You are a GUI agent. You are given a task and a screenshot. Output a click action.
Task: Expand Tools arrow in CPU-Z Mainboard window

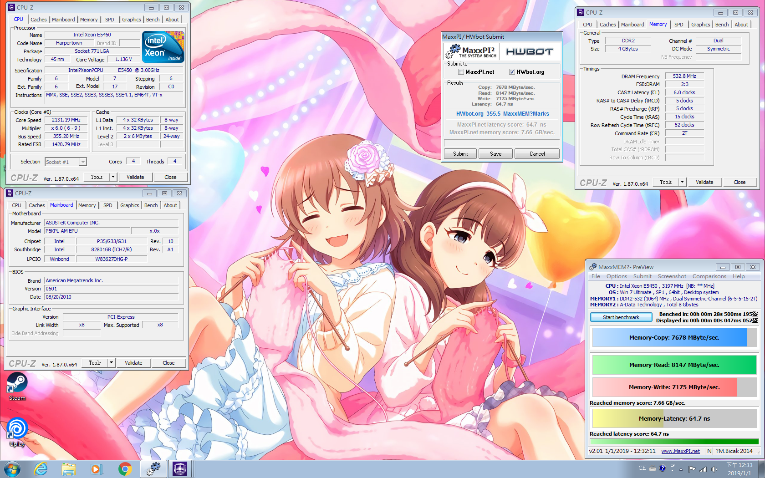pyautogui.click(x=112, y=363)
